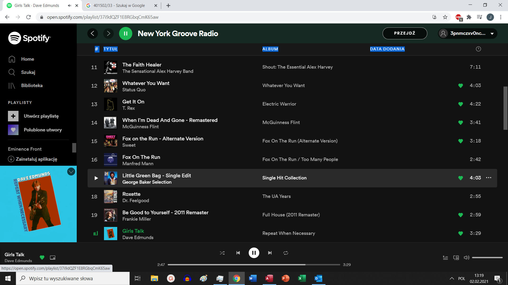Mute the Spotify tab audio icon

click(70, 6)
